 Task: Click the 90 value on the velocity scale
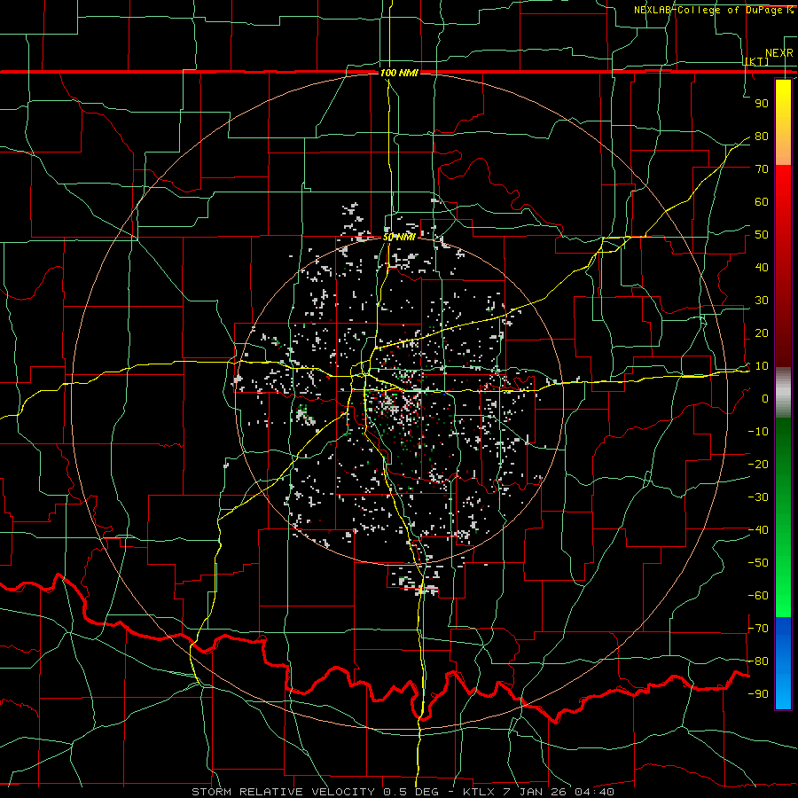click(762, 104)
